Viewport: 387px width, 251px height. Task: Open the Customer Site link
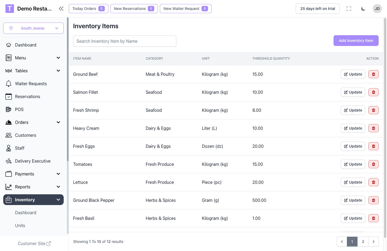(x=34, y=243)
